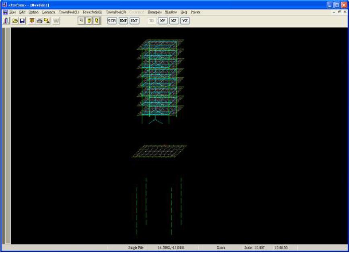The image size is (350, 253).
Task: Switch to the XY plane view
Action: click(163, 21)
